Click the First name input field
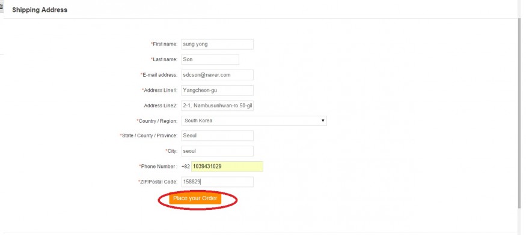The image size is (526, 235). tap(218, 44)
